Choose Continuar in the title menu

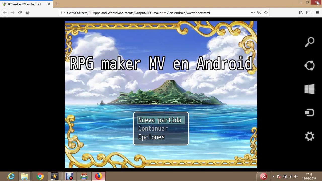(x=153, y=129)
